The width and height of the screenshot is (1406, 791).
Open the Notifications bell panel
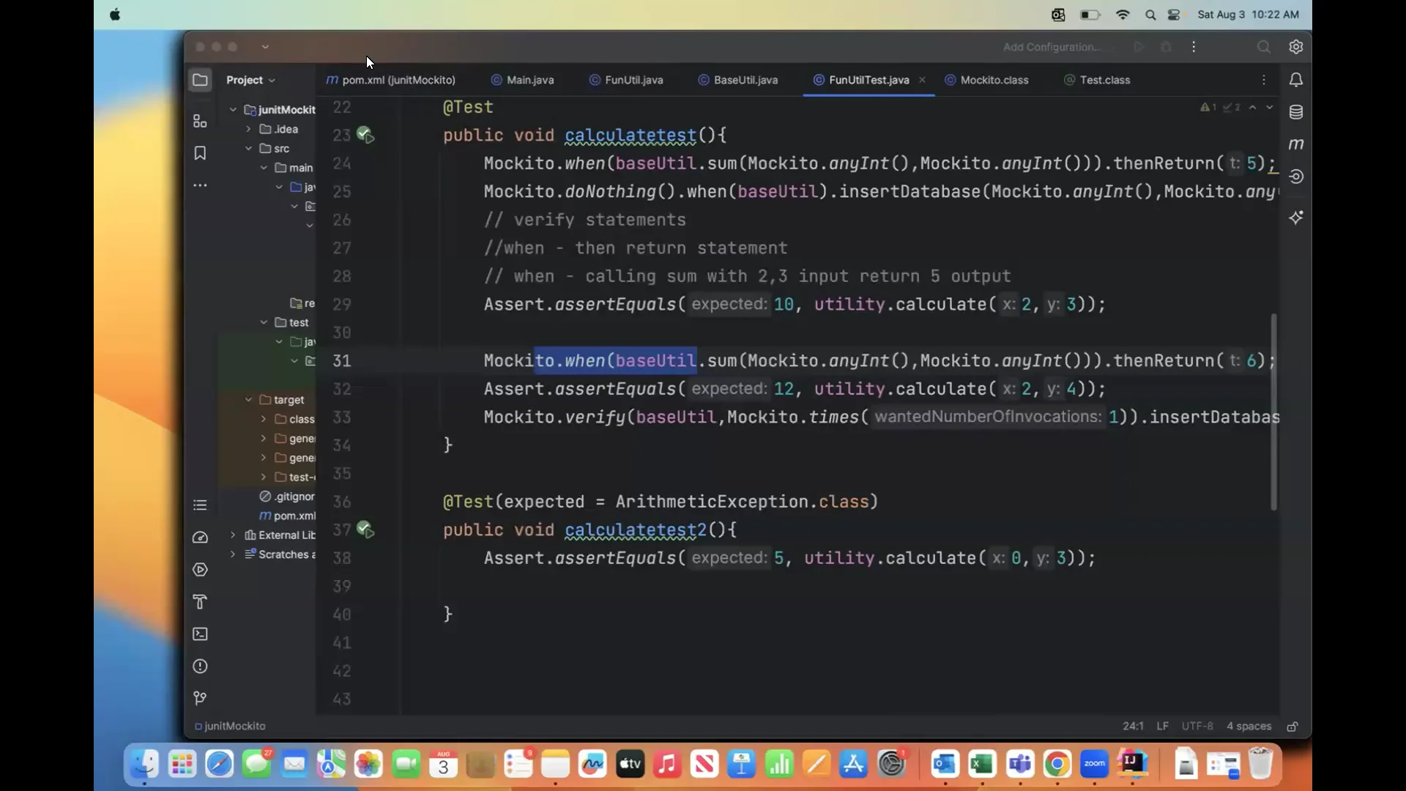tap(1296, 80)
